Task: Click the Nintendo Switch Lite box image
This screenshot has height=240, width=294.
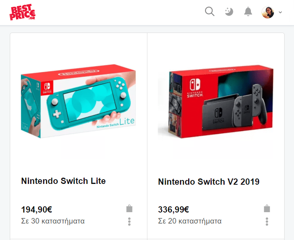Action: click(x=78, y=101)
